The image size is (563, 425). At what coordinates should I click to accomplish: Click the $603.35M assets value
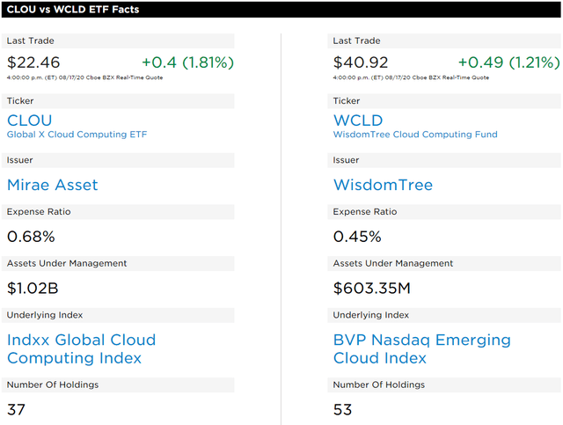(x=371, y=288)
